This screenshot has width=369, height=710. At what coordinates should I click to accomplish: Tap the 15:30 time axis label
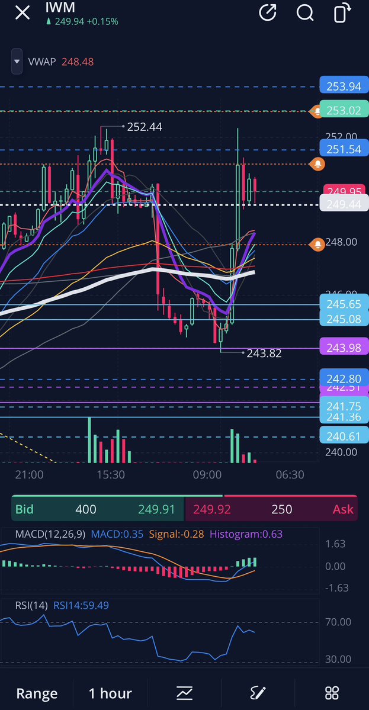111,474
